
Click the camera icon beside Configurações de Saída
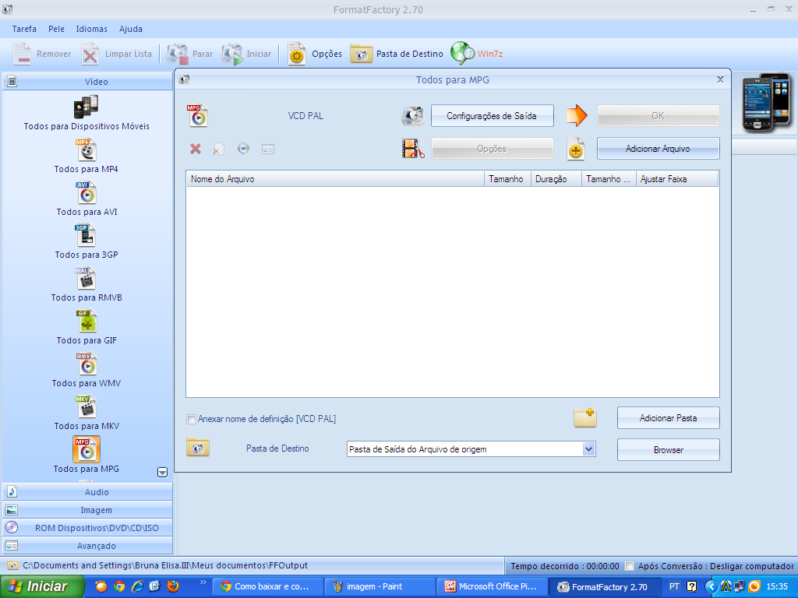413,116
